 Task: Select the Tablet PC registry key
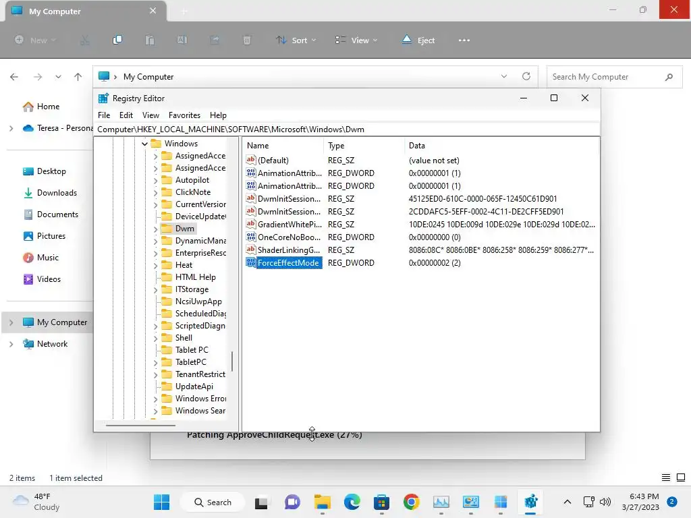(192, 350)
